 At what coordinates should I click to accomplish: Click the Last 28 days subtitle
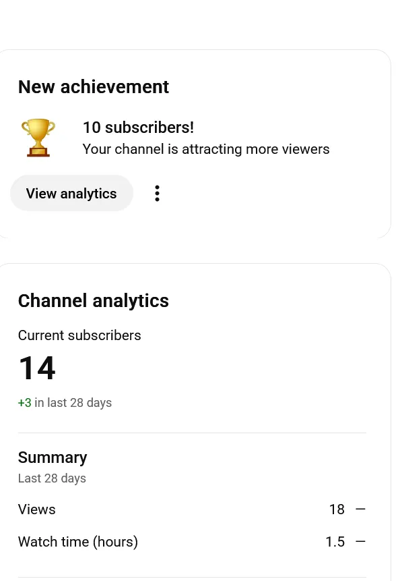[52, 478]
